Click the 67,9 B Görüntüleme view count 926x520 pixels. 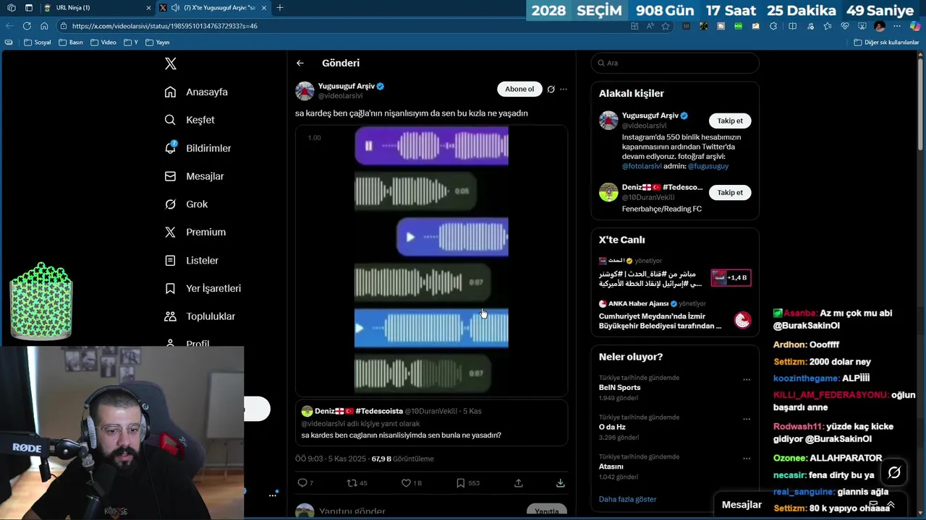tap(403, 459)
